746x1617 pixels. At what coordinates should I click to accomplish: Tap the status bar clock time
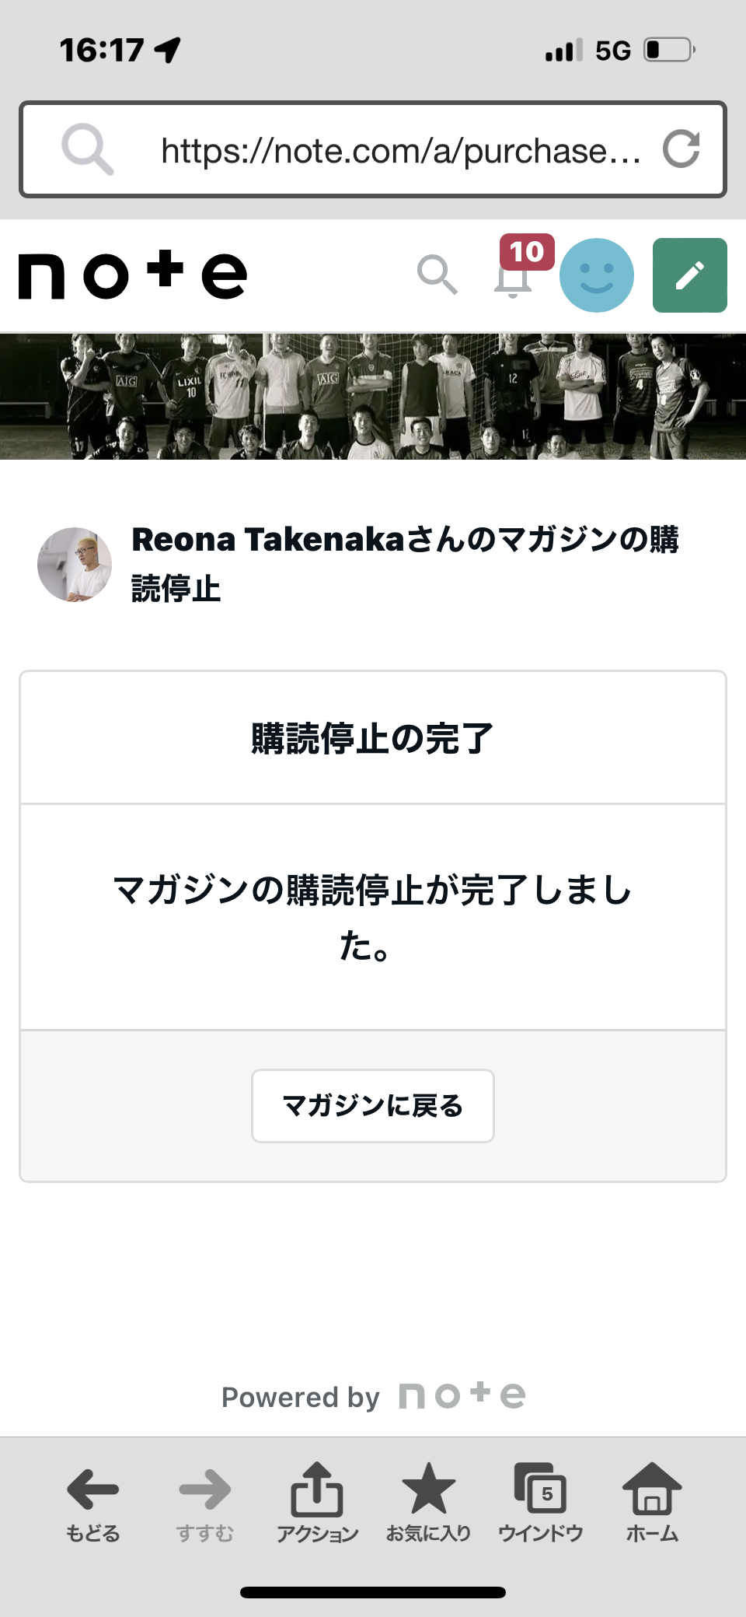pos(102,51)
